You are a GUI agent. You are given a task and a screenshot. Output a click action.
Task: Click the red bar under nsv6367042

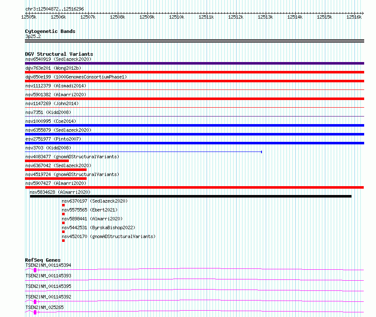[56, 170]
